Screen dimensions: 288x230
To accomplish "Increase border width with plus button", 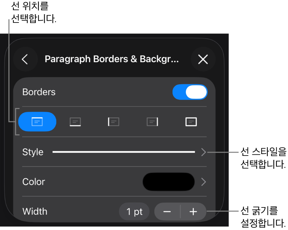I will pyautogui.click(x=194, y=211).
